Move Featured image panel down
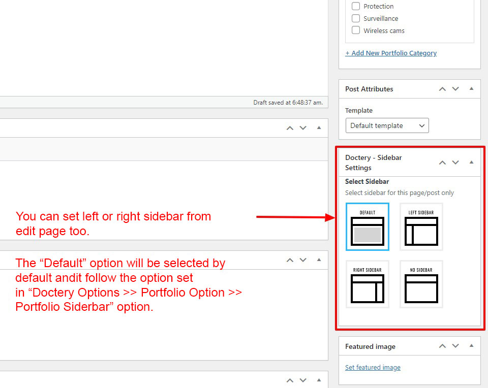The height and width of the screenshot is (388, 488). [455, 346]
